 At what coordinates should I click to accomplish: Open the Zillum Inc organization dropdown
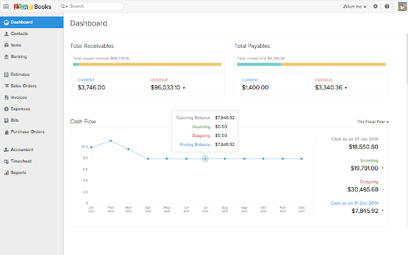coord(354,6)
